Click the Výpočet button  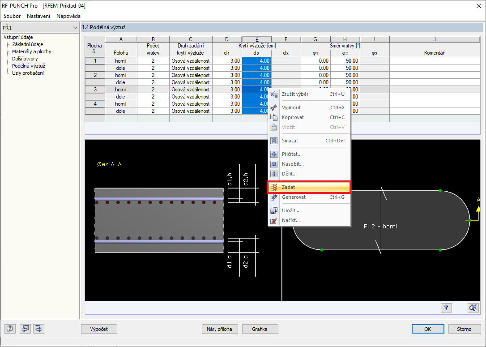click(99, 329)
